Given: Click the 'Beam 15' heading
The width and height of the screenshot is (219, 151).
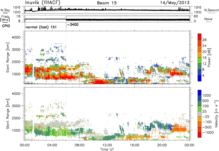Looking at the screenshot, I should [107, 3].
